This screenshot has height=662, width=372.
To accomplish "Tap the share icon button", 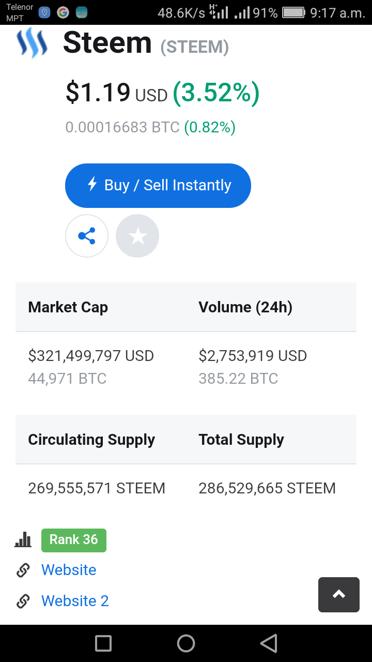I will point(87,236).
